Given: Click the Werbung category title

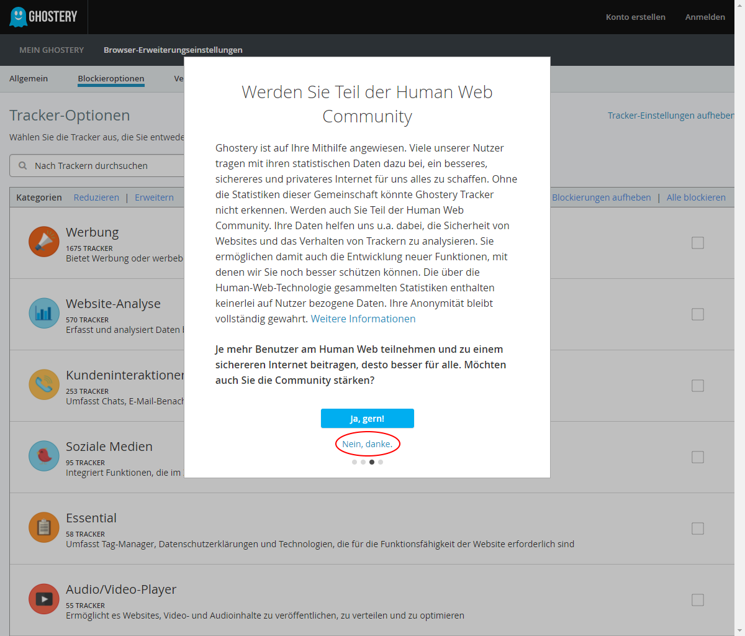Looking at the screenshot, I should [x=93, y=232].
